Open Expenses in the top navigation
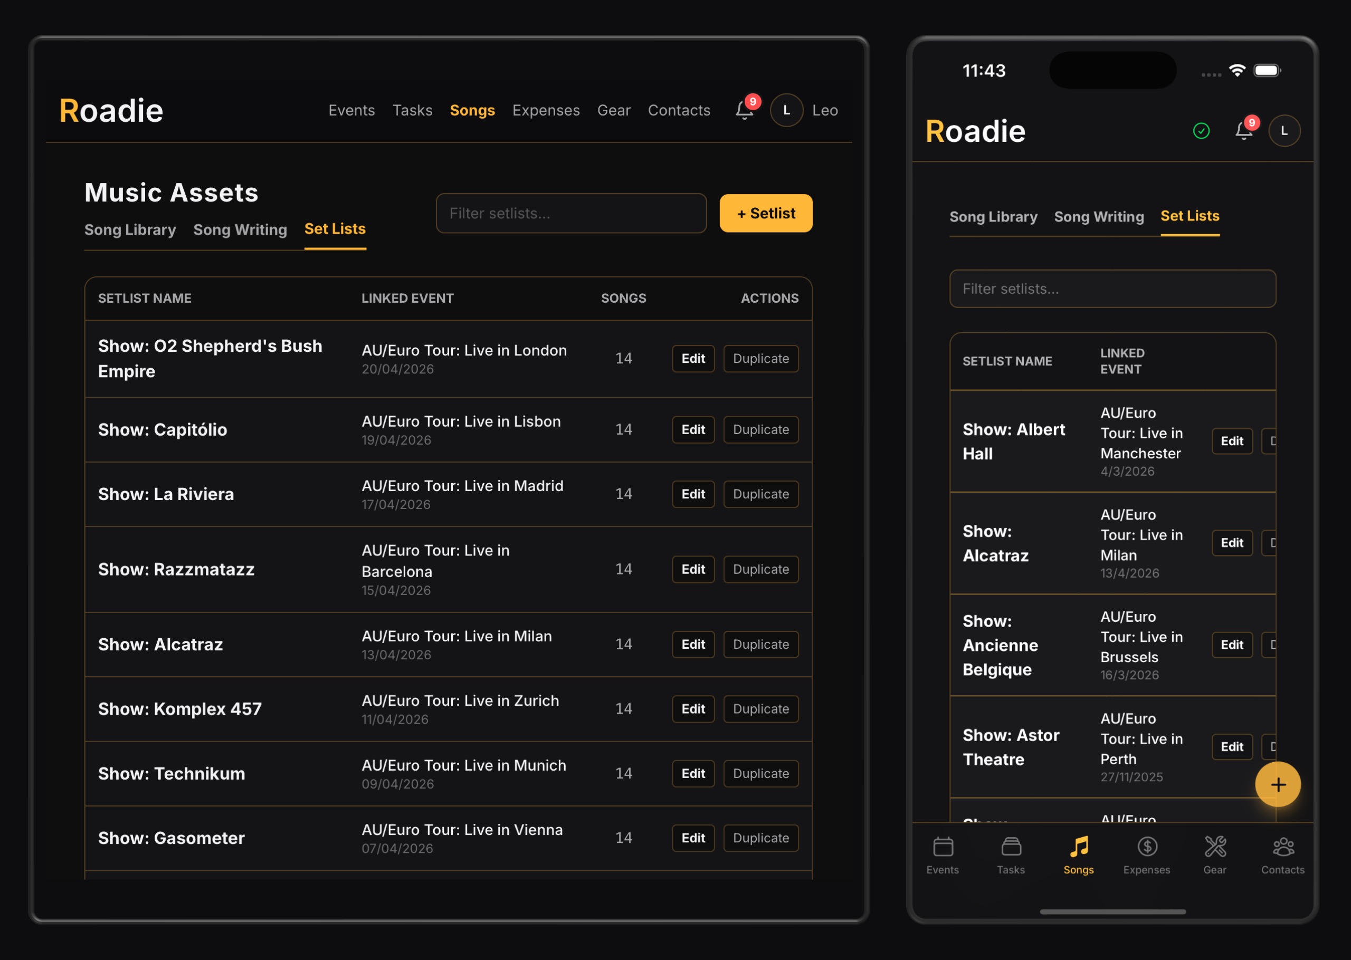Screen dimensions: 1351x960 tap(545, 111)
